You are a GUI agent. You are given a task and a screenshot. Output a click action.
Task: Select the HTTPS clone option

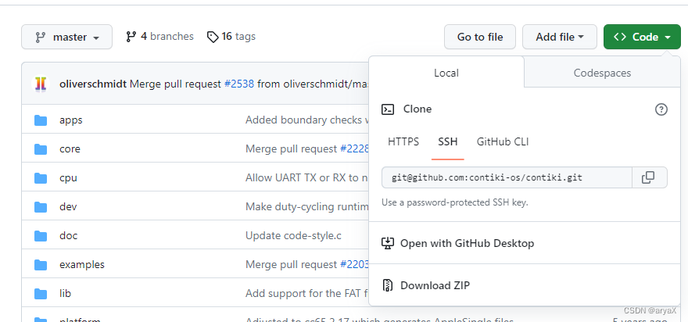point(403,141)
